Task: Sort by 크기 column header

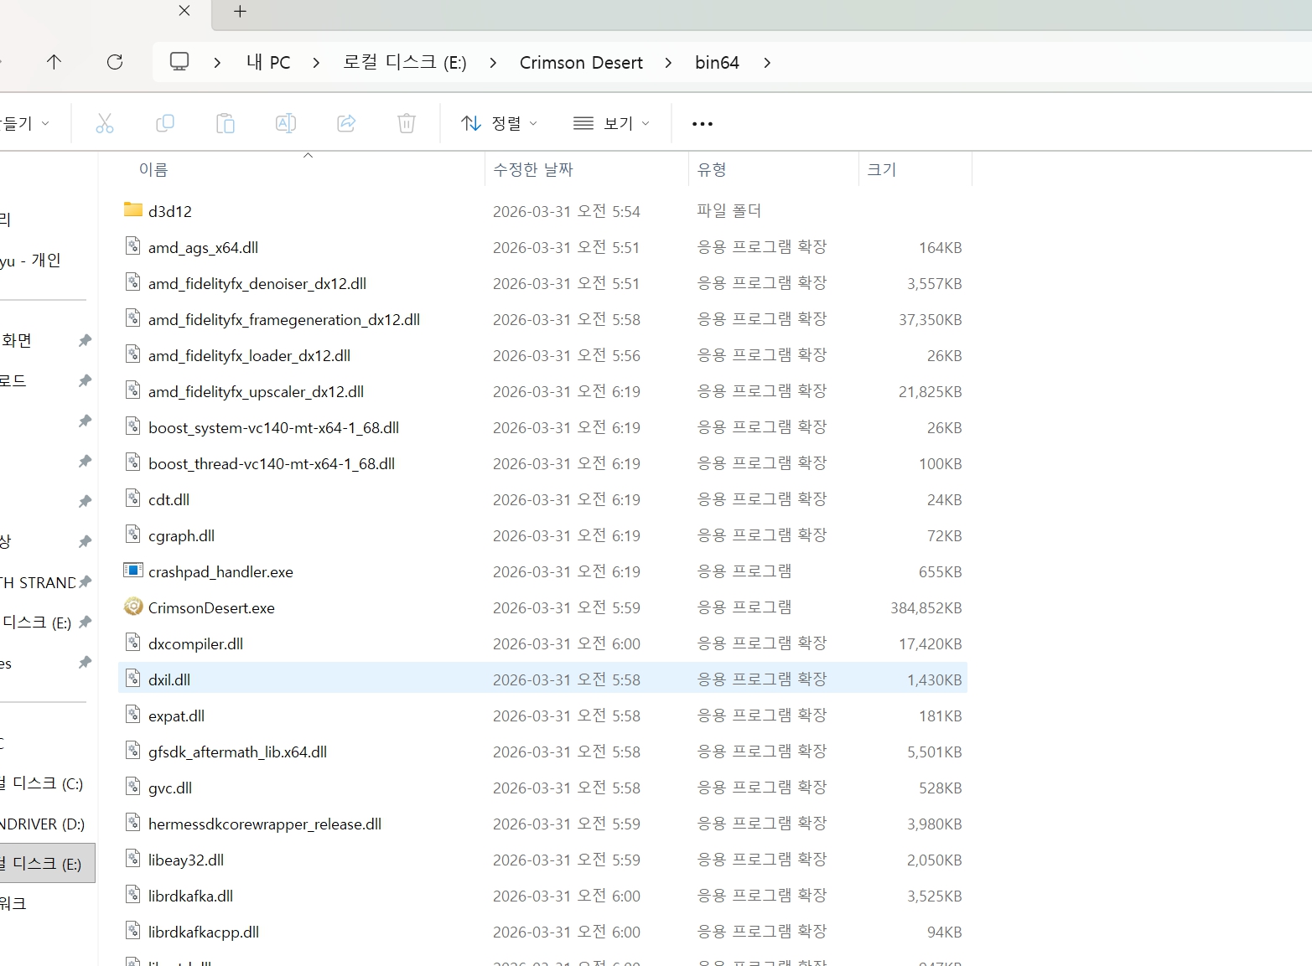Action: [881, 169]
